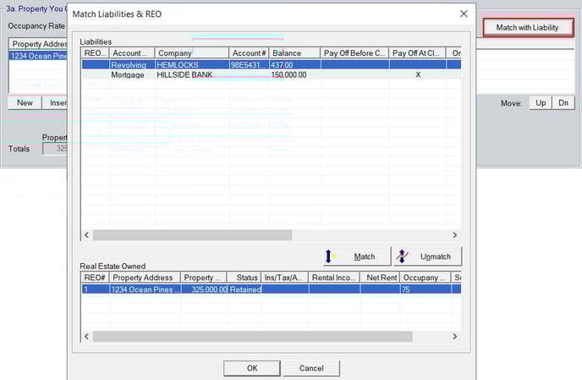The height and width of the screenshot is (380, 582).
Task: Select account number 98E5431... cell
Action: click(249, 65)
